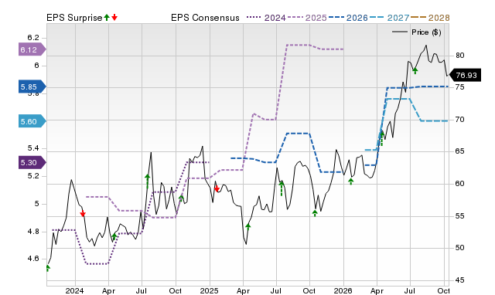Click the 65 price axis label
The image size is (495, 295).
click(x=459, y=151)
